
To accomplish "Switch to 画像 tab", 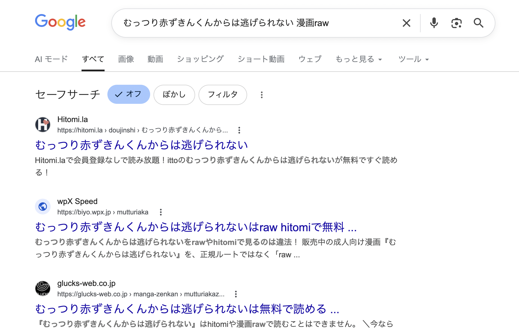I will pos(126,59).
